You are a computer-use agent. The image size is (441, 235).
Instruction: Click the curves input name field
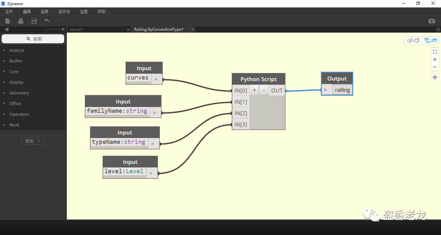(138, 78)
